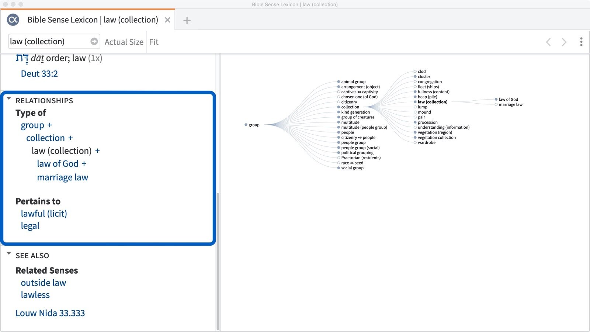Screen dimensions: 590x332
Task: Open the group sense link
Action: (32, 125)
